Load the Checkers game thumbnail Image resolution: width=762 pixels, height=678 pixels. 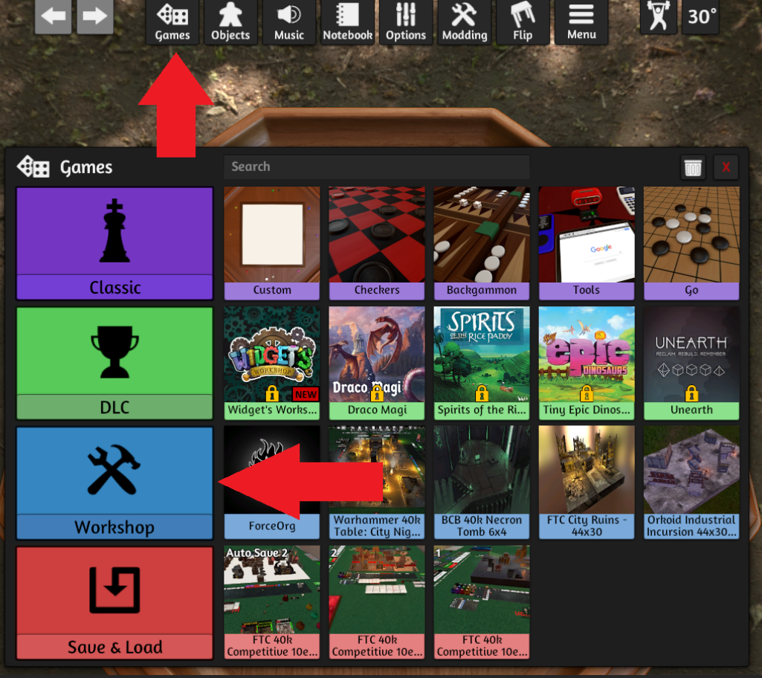(x=377, y=243)
